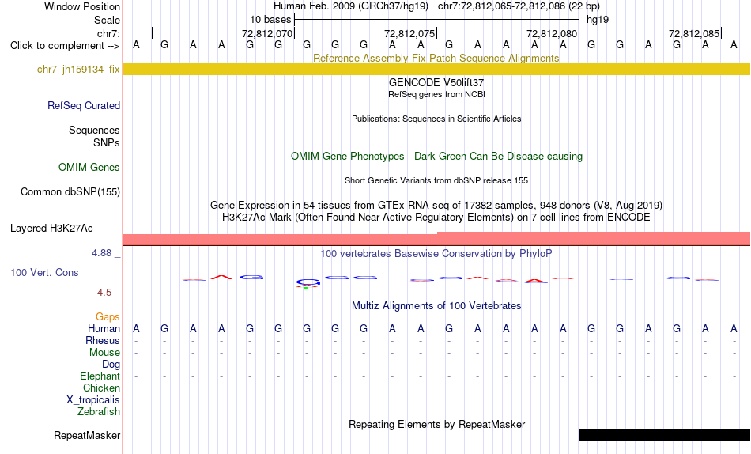Screen dimensions: 751x454
Task: Click the 72,812,080 position marker
Action: 552,33
